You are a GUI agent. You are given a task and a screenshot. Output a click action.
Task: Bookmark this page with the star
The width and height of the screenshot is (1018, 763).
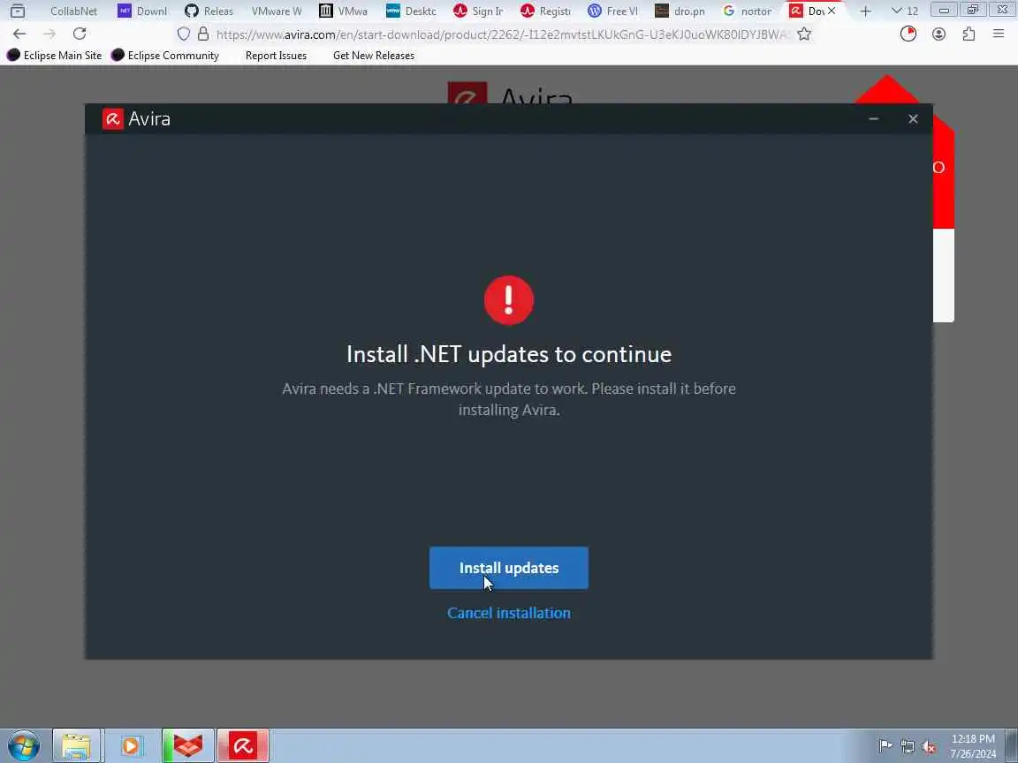tap(804, 34)
